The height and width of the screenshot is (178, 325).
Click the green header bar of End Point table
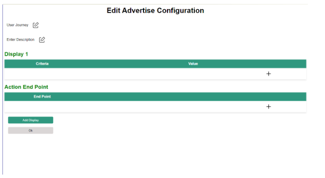(155, 97)
